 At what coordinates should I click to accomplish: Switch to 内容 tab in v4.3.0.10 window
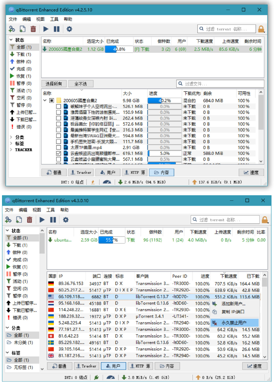point(167,366)
